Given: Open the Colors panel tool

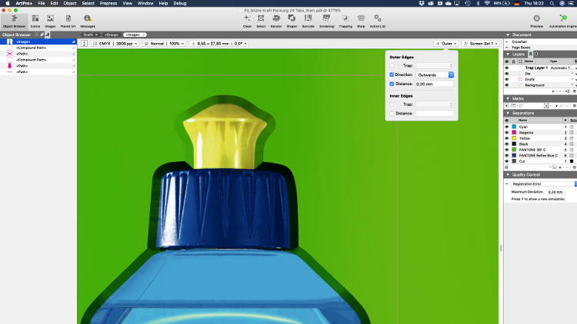Looking at the screenshot, I should (35, 21).
